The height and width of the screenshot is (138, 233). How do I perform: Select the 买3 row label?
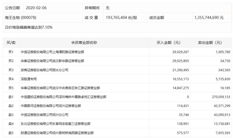coord(11,70)
